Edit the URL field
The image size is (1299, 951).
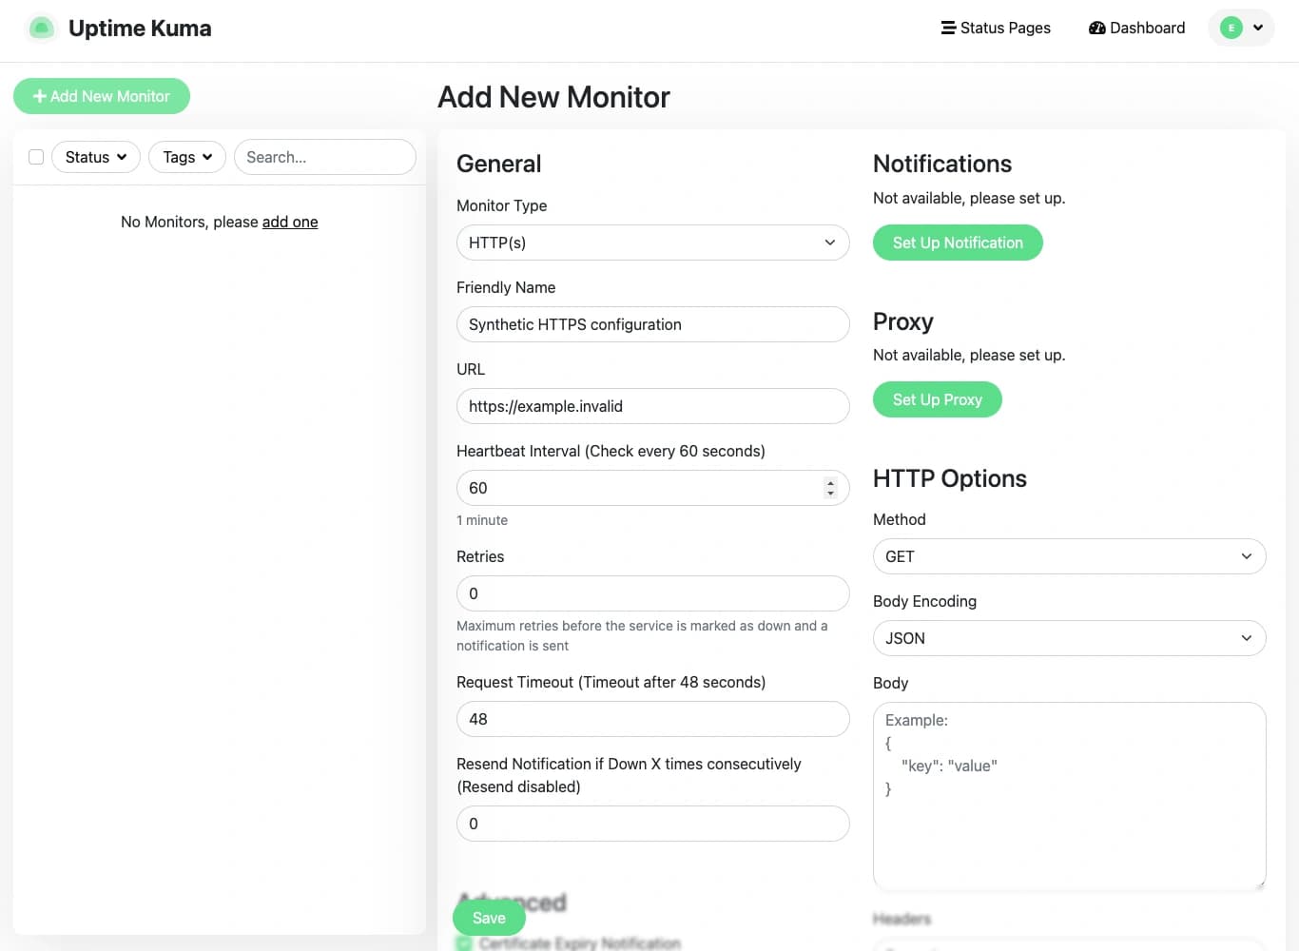pos(653,406)
